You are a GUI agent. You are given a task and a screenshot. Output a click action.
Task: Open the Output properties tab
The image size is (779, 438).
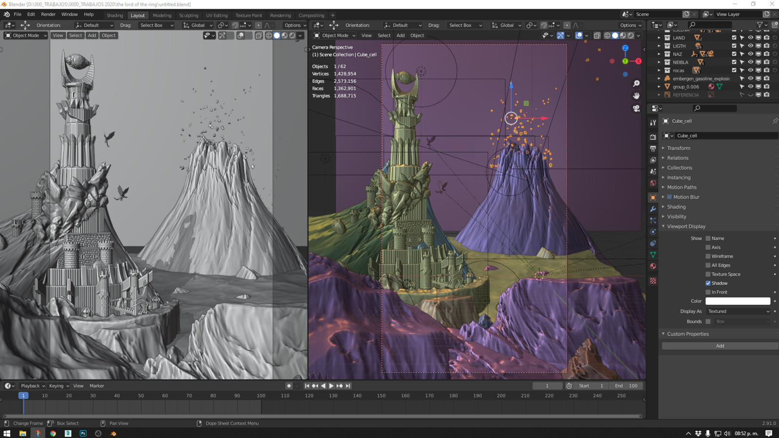653,148
